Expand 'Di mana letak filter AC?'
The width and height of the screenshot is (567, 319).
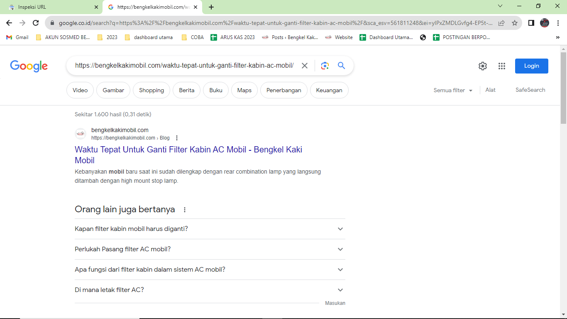tap(210, 290)
